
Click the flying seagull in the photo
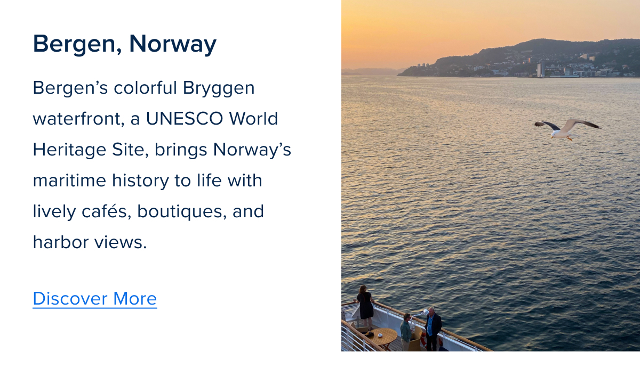click(x=567, y=128)
